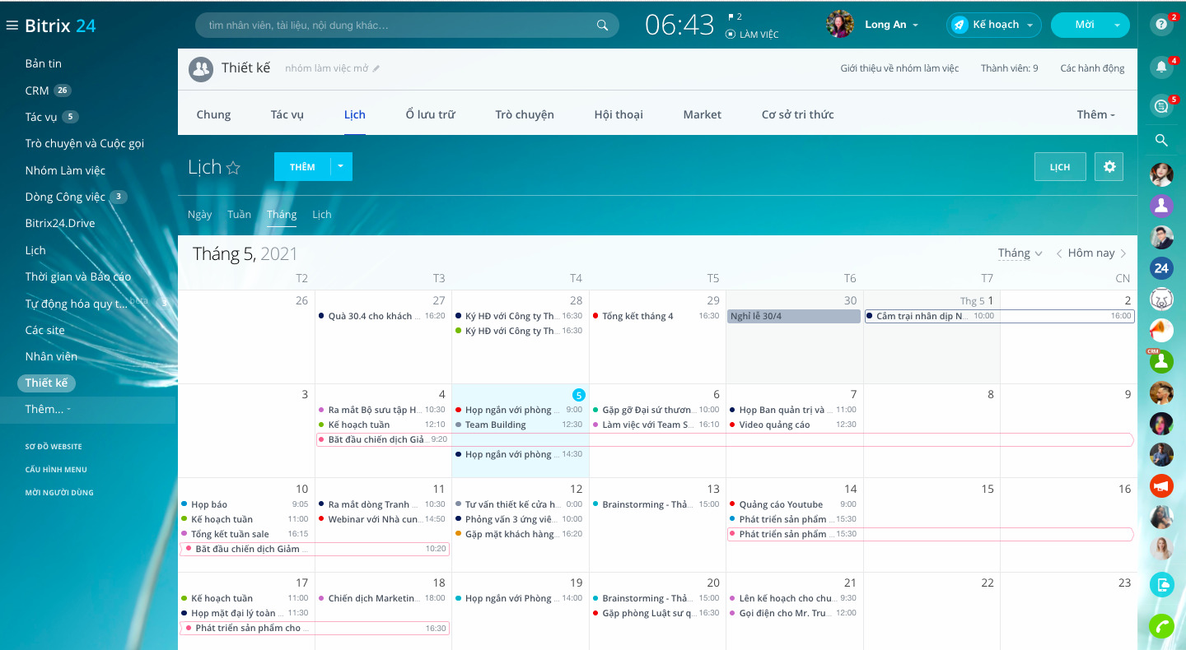This screenshot has height=650, width=1186.
Task: Open Bitrix24.Drive in the left menu
Action: point(59,223)
